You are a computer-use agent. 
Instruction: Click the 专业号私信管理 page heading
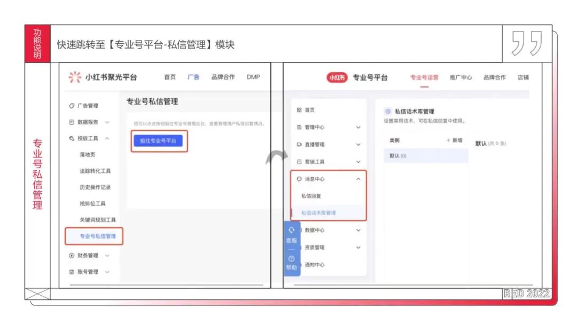[x=152, y=101]
